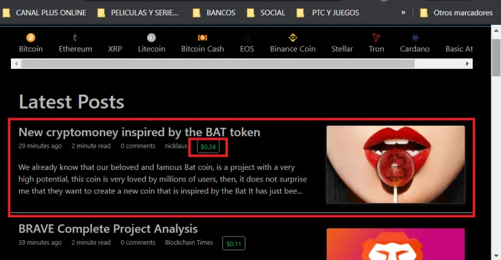Click the page vertical scrollbar up arrow
This screenshot has height=260, width=501.
coord(497,31)
